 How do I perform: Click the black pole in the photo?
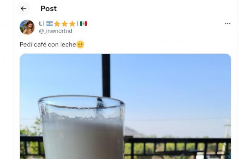tap(106, 75)
